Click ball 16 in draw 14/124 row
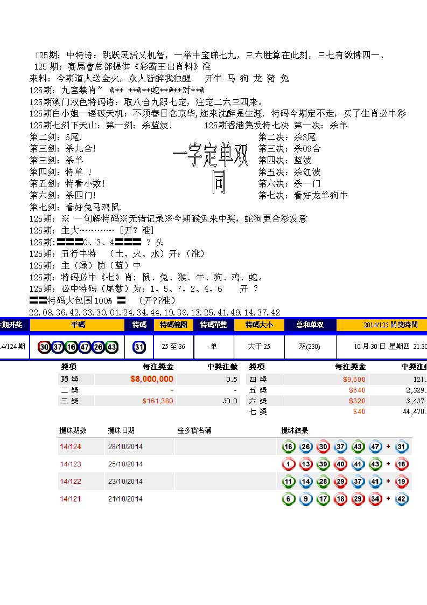Image resolution: width=427 pixels, height=605 pixels. (x=288, y=447)
